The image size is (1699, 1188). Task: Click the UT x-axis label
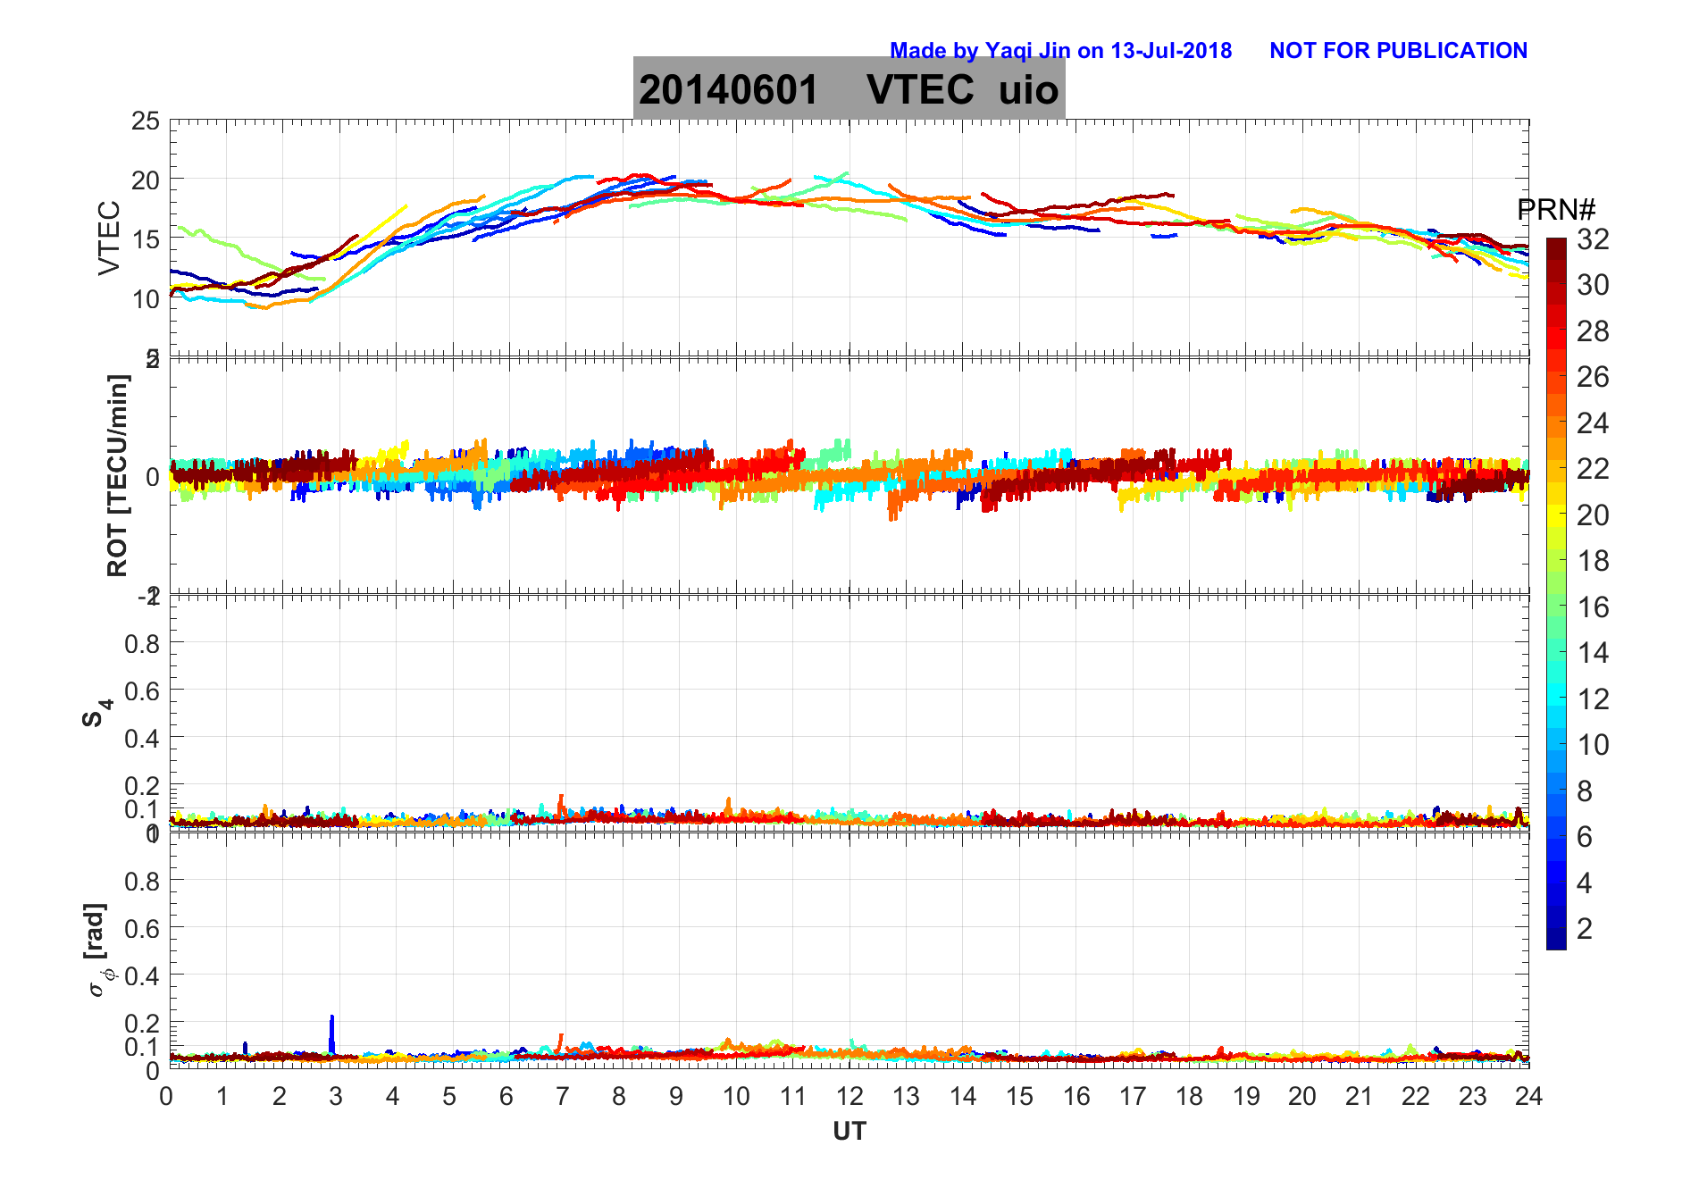(849, 1132)
